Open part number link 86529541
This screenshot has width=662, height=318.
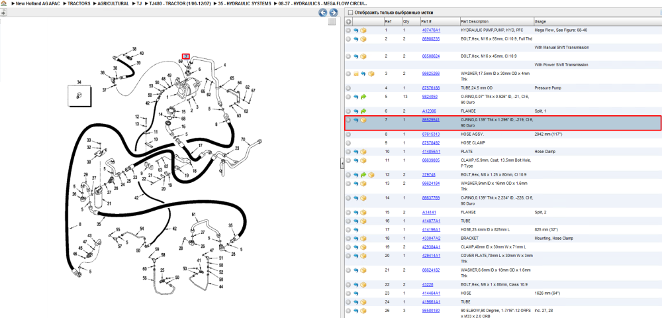(x=431, y=120)
